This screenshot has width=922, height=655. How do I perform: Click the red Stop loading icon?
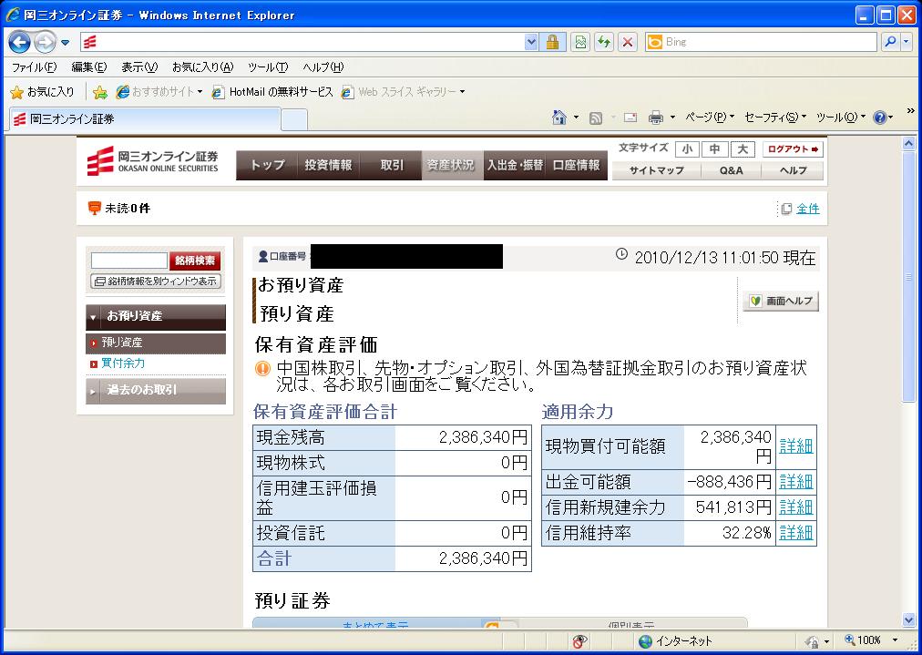(627, 42)
